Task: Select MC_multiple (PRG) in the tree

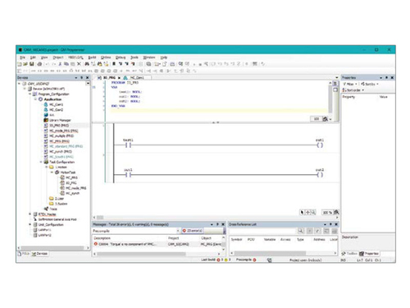Action: pyautogui.click(x=61, y=136)
